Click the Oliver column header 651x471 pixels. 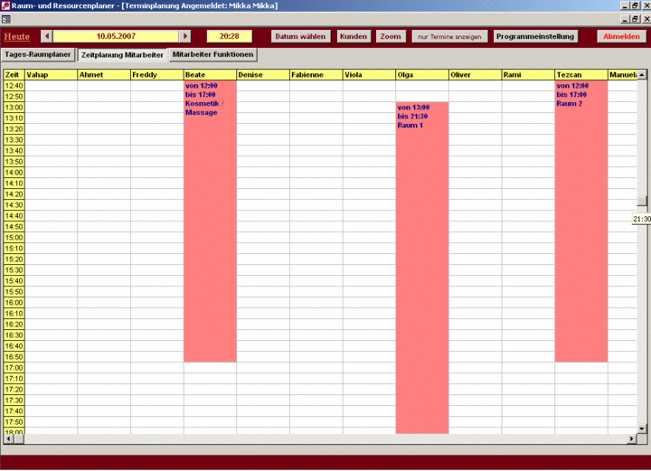(x=475, y=75)
